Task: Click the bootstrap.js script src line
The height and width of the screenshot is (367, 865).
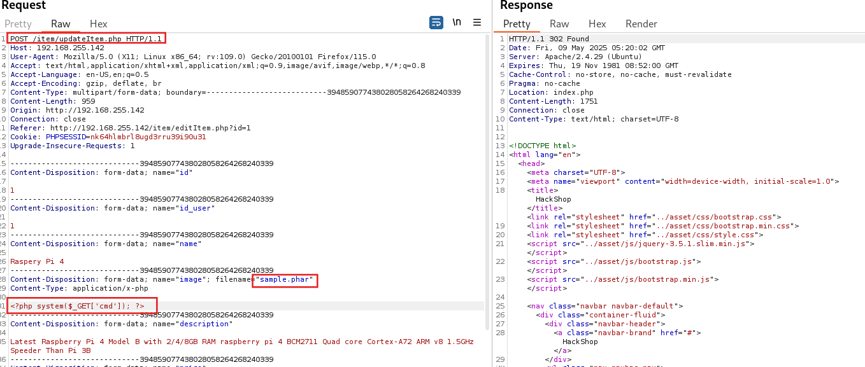Action: tap(614, 261)
